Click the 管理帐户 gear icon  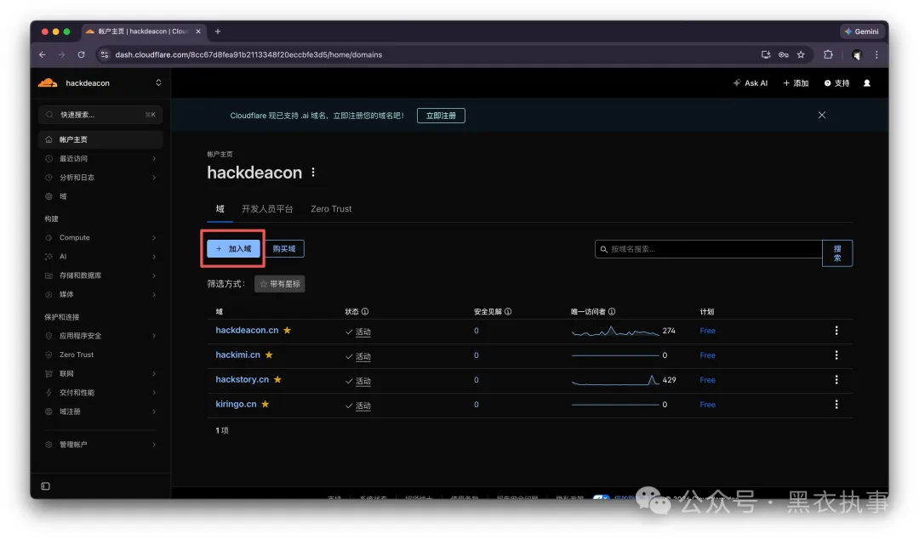(x=49, y=444)
